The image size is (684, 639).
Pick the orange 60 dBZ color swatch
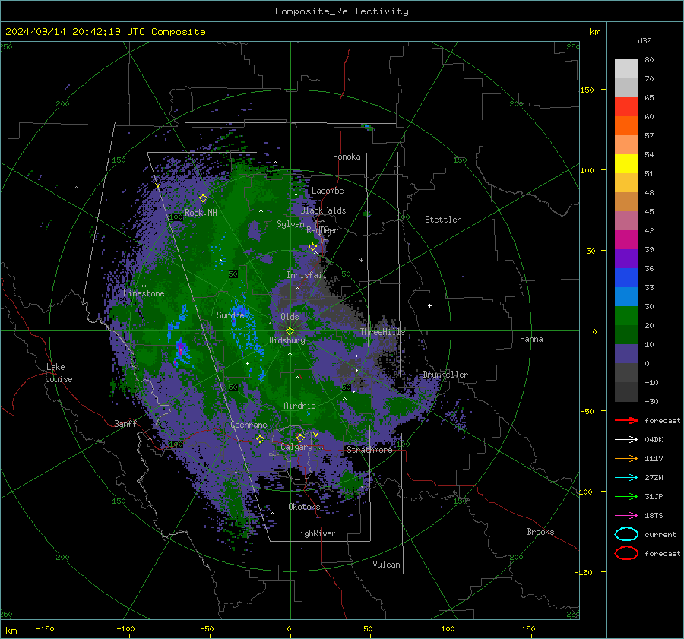(626, 125)
